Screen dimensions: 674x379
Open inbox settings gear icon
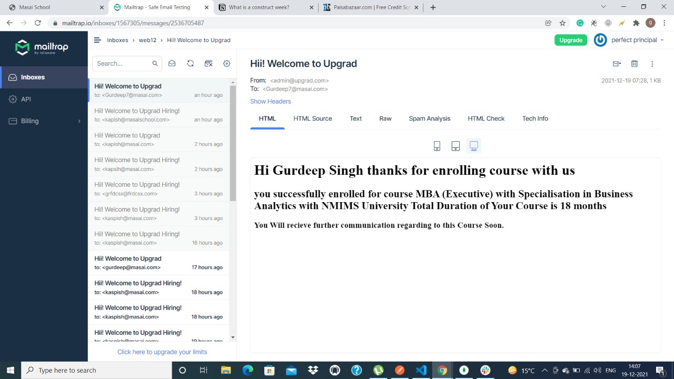226,63
